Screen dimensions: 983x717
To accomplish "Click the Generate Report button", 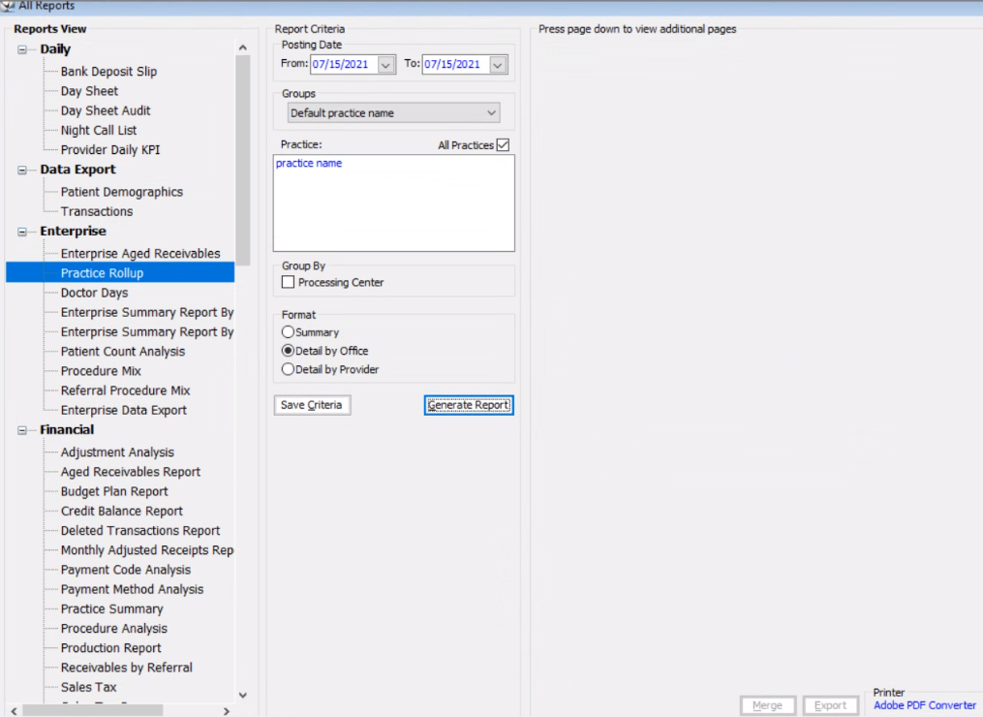I will pos(469,405).
